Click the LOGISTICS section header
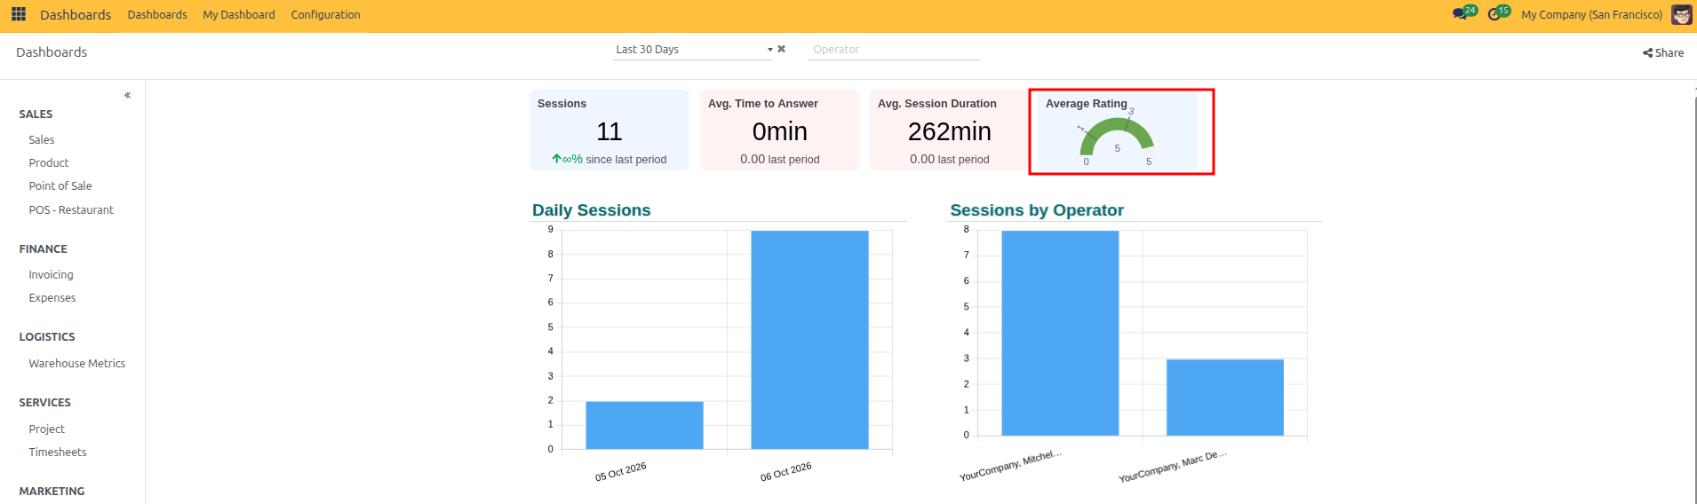 point(47,336)
